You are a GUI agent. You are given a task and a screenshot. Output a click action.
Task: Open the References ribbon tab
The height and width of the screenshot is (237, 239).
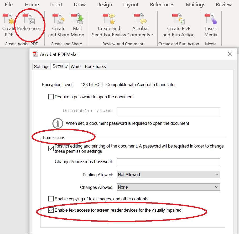point(162,4)
